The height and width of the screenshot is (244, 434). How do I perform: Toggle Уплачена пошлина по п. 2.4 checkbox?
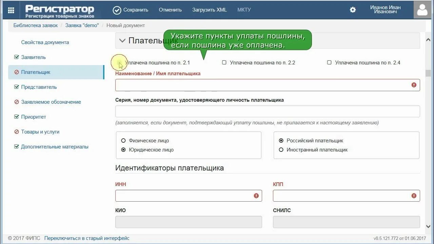[x=329, y=62]
